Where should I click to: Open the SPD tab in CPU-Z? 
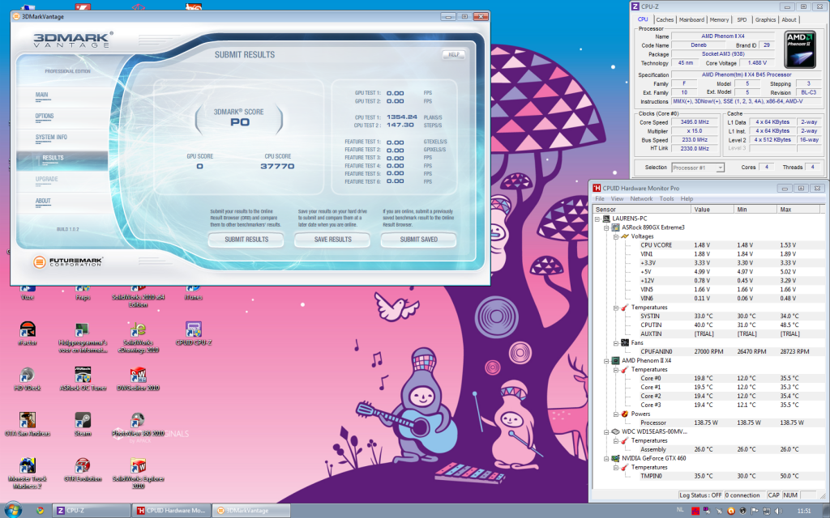742,19
